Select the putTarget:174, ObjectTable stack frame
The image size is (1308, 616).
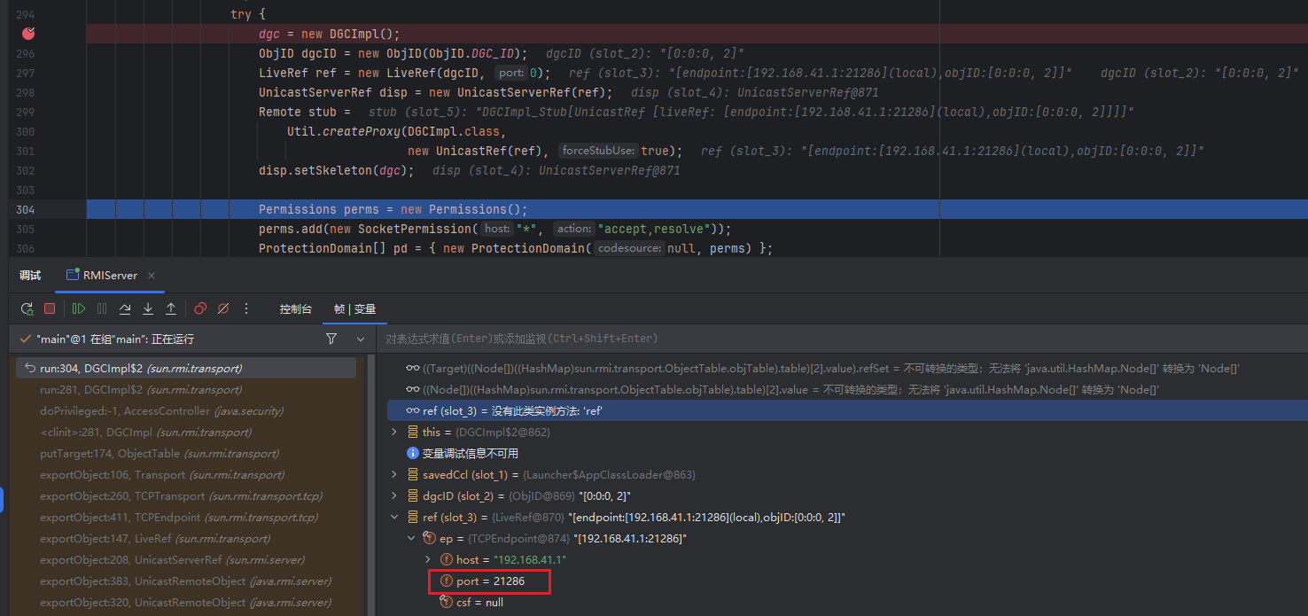pos(146,453)
